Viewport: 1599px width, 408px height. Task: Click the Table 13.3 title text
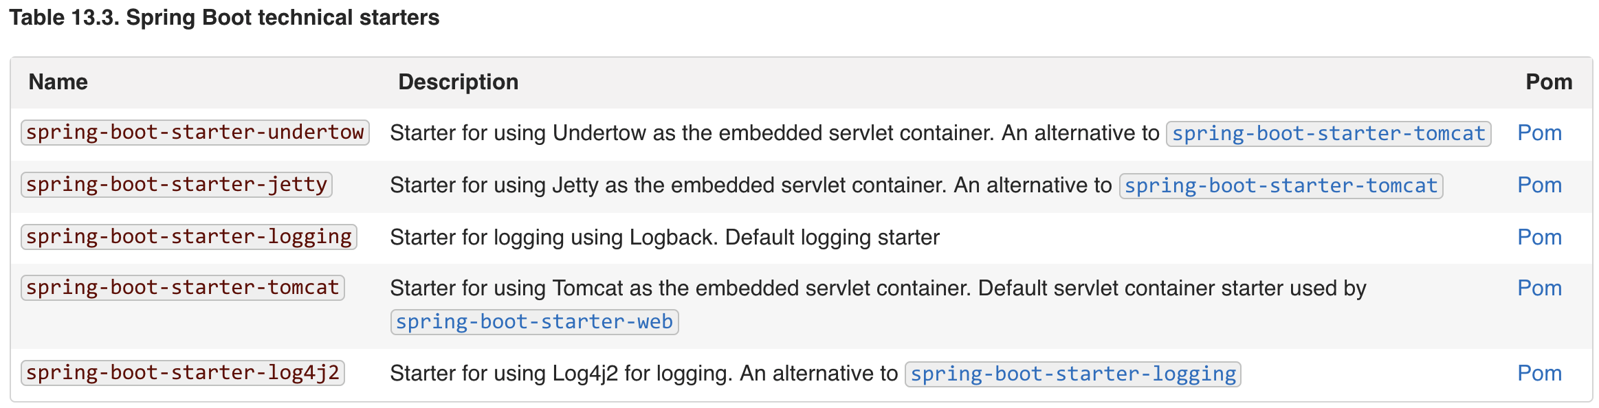point(224,17)
